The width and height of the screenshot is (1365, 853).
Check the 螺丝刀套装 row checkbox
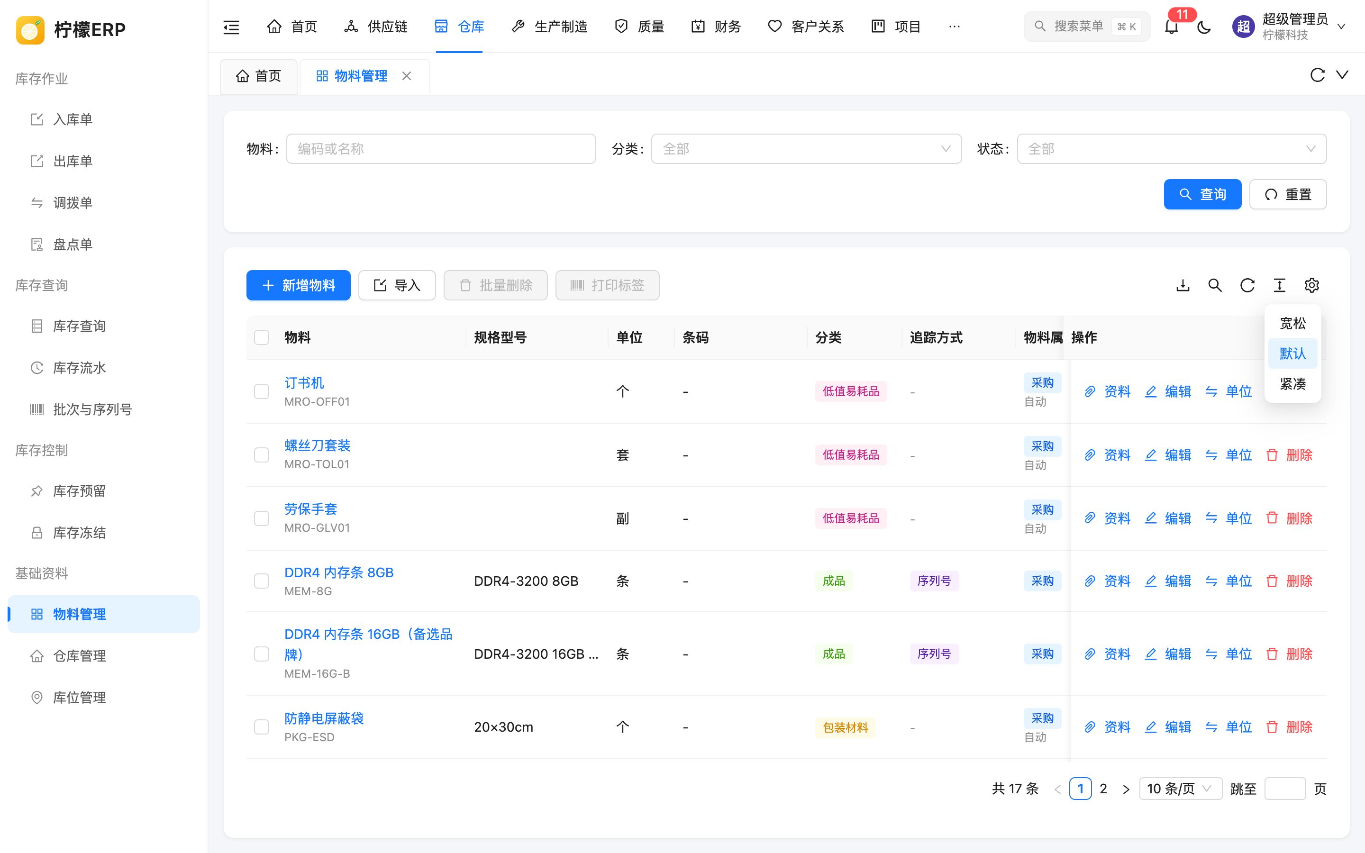pos(262,455)
